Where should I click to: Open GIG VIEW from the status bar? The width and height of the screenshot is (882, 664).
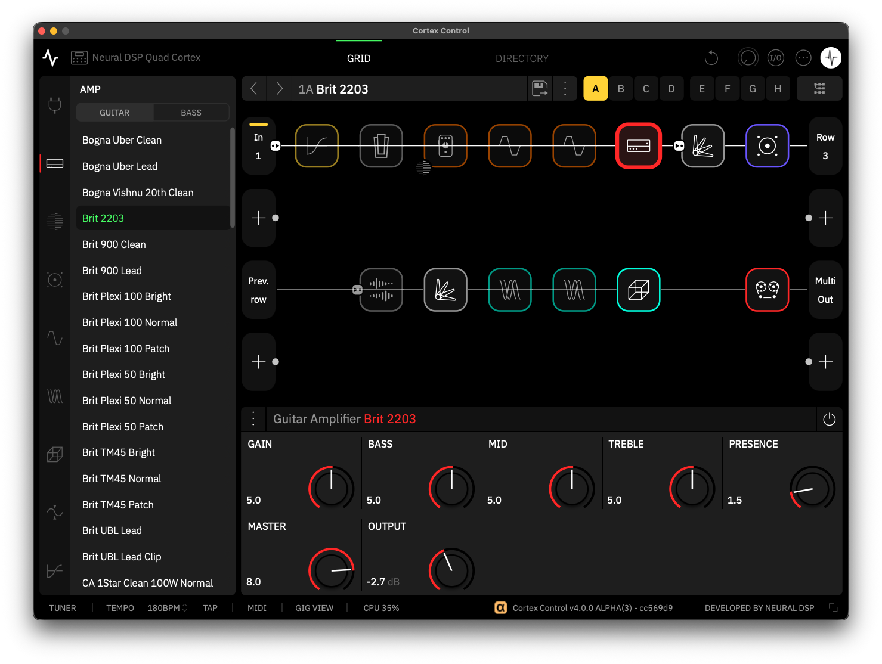pyautogui.click(x=314, y=607)
